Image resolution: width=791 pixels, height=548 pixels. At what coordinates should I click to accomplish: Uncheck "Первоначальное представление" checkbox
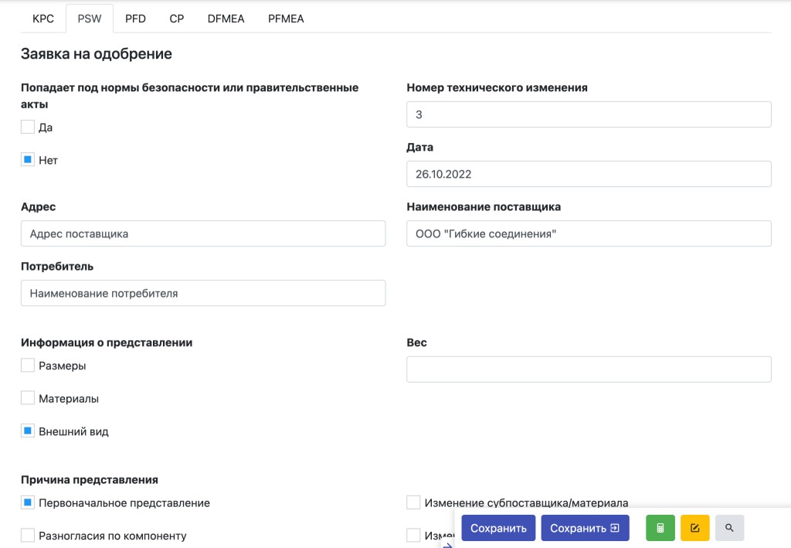click(28, 502)
